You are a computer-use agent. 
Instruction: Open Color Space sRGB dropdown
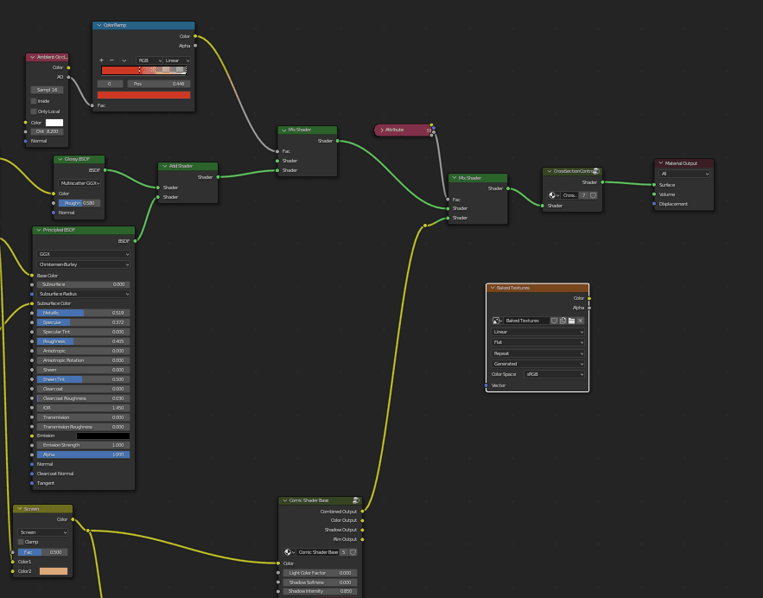click(x=554, y=374)
